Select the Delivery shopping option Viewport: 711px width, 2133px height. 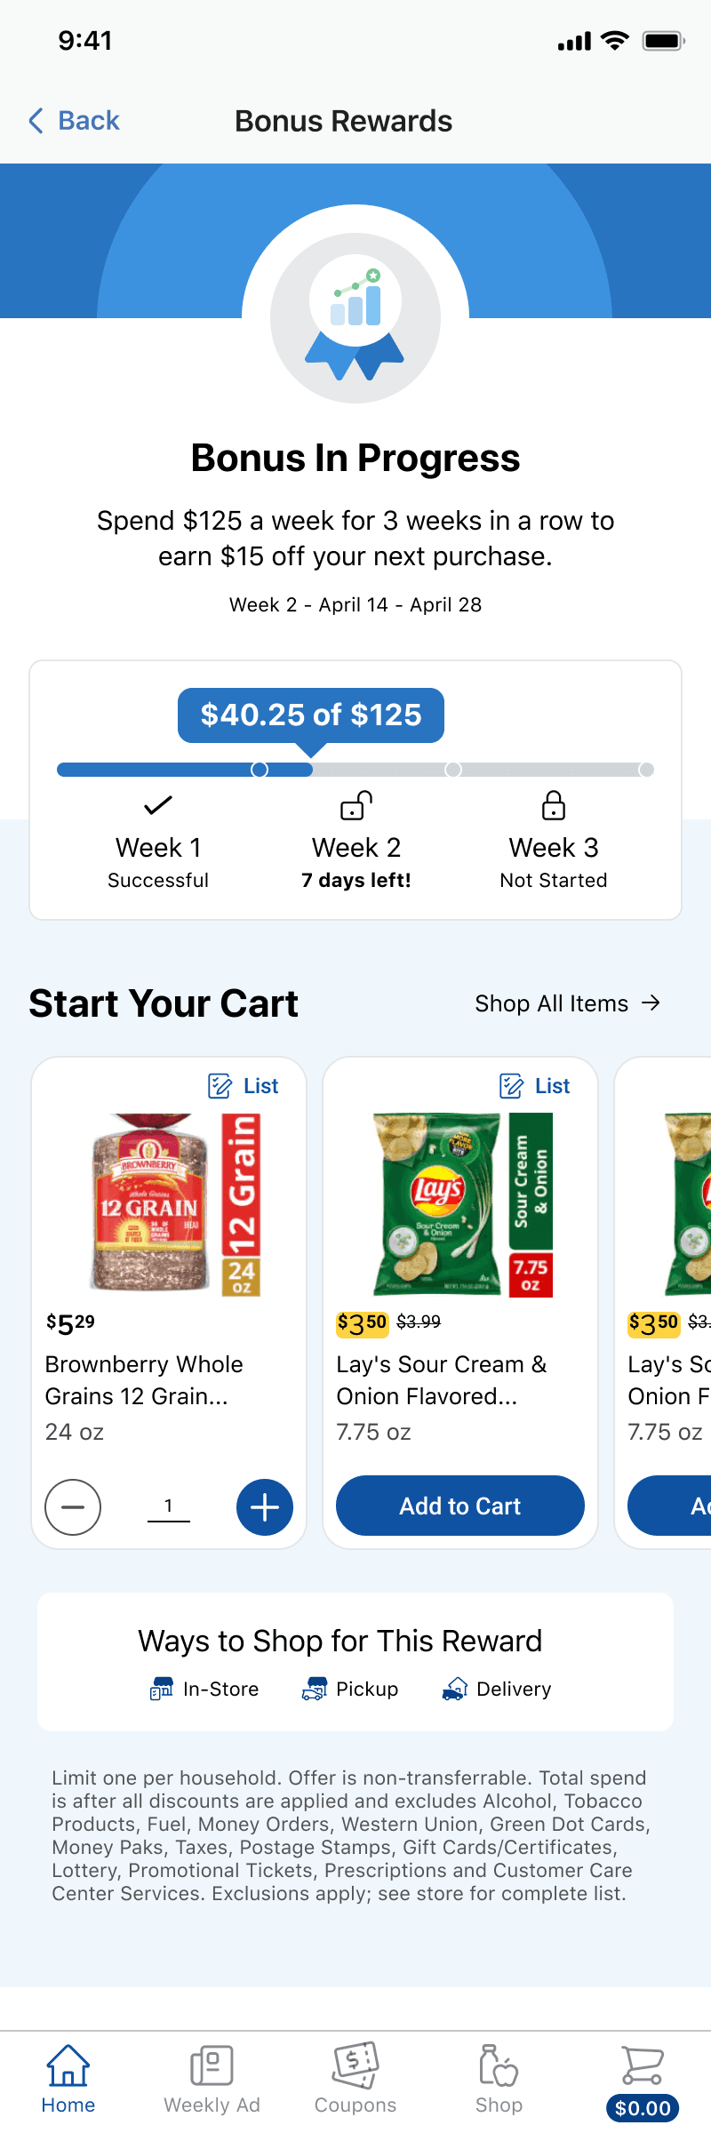pyautogui.click(x=497, y=1689)
